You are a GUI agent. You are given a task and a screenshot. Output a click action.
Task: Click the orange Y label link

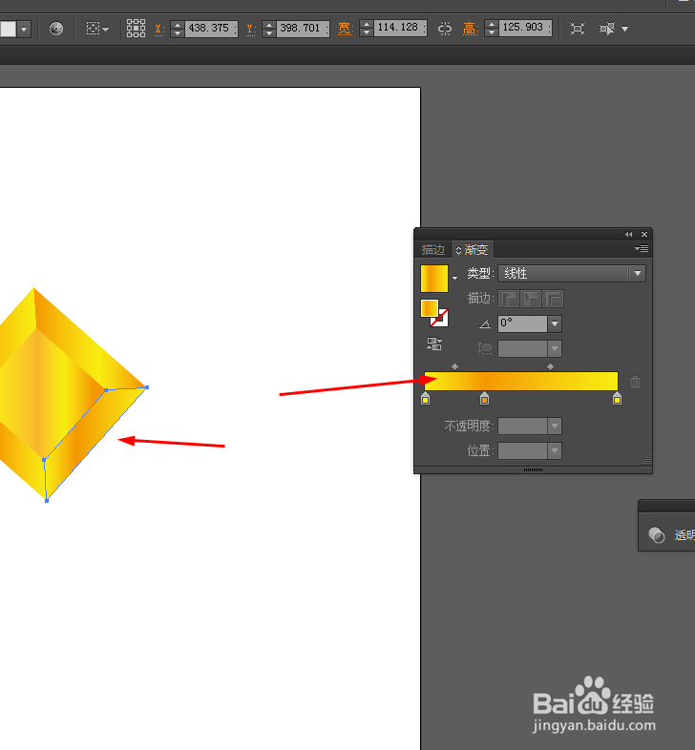pos(251,30)
